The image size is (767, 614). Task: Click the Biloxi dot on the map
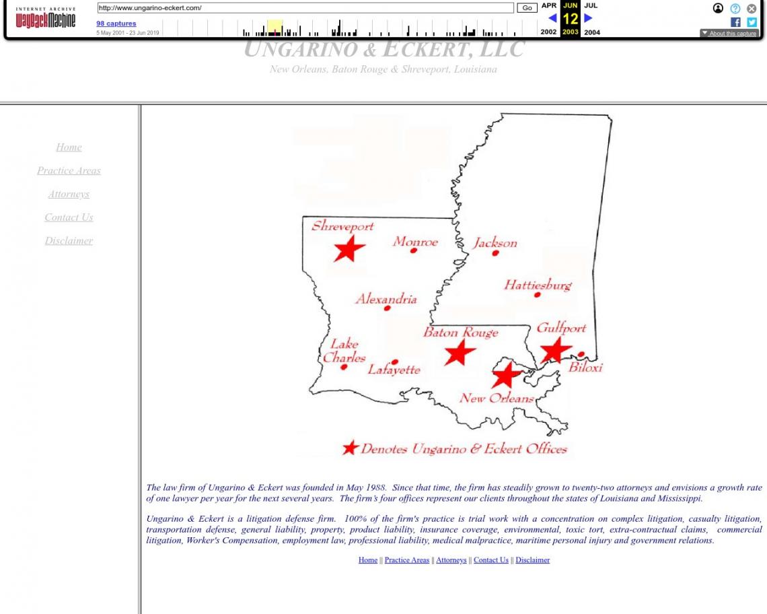click(x=581, y=354)
